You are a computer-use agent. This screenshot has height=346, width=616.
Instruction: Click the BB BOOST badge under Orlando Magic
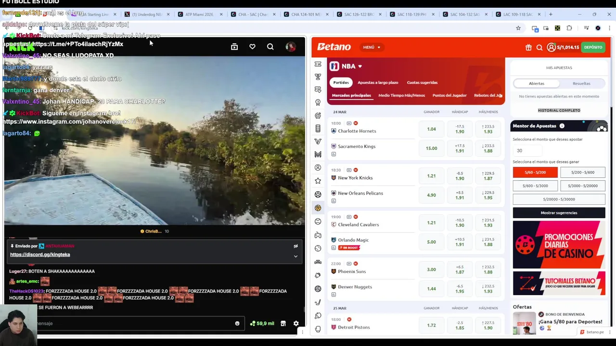(349, 248)
